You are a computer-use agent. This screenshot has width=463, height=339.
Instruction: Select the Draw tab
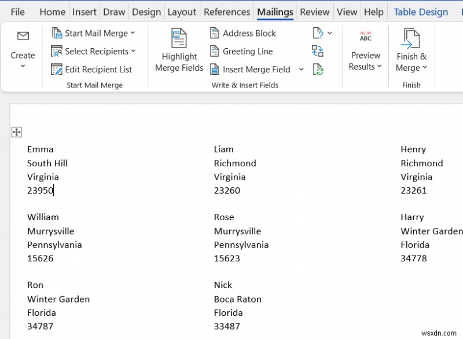click(x=114, y=12)
